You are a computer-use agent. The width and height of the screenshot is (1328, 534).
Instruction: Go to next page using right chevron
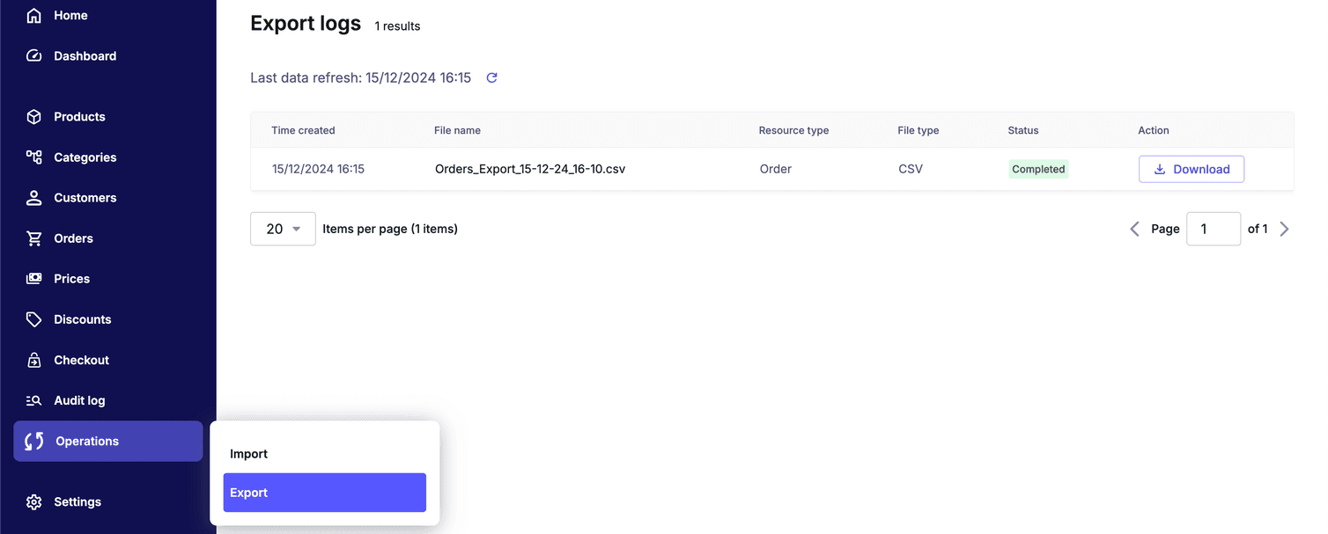click(x=1284, y=229)
